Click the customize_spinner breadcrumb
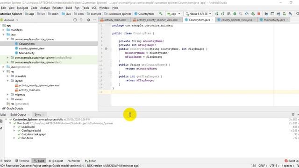The image size is (299, 168). click(x=118, y=14)
